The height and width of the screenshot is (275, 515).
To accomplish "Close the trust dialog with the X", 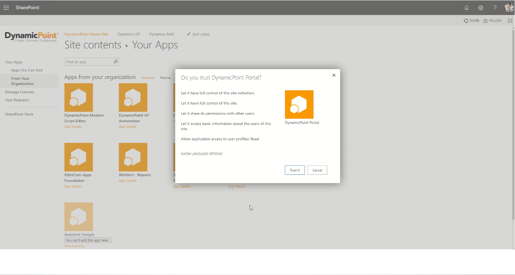I will pos(334,75).
